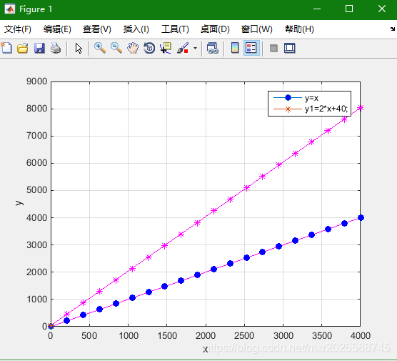
Task: Click the blue circle marker in legend
Action: (x=288, y=98)
